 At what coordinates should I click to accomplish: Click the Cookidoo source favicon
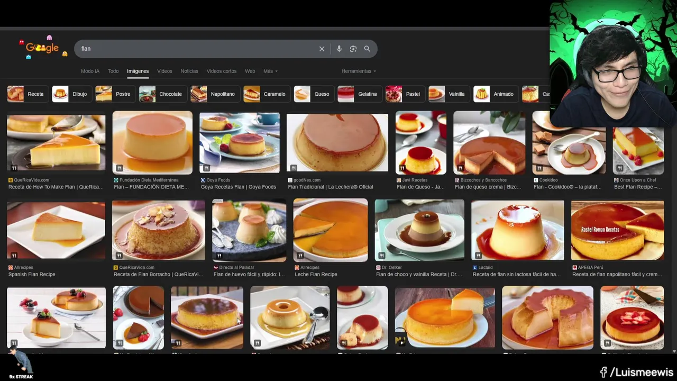click(x=536, y=180)
